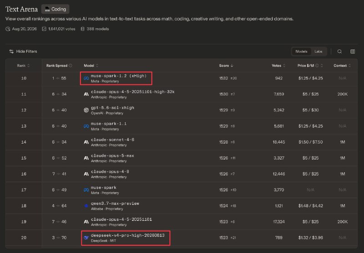Click Meta logo beside muse-spark-1.2 (xHigh)
Screen dimensions: 364x253
(86, 78)
